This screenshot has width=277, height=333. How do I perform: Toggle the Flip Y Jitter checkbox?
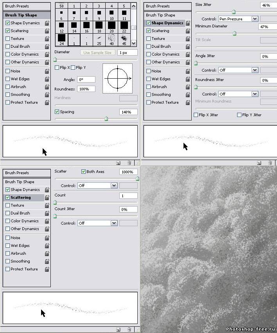point(239,115)
